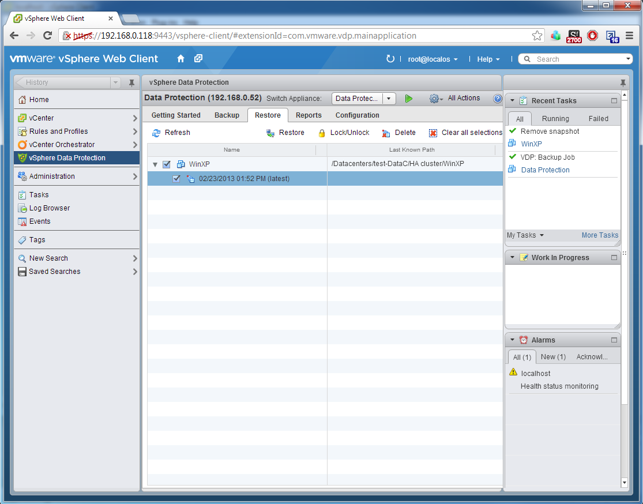Image resolution: width=643 pixels, height=504 pixels.
Task: Click the browser back arrow
Action: (x=14, y=36)
